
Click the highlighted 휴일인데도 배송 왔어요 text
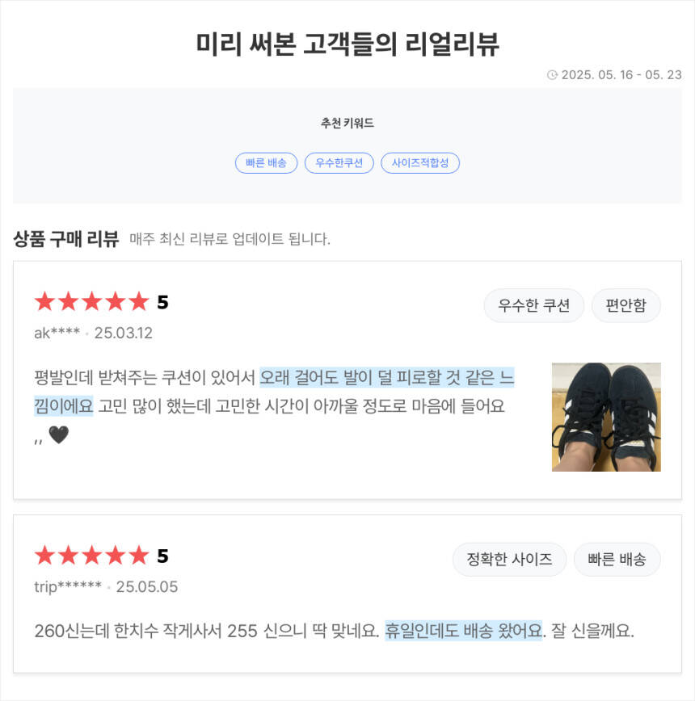[x=463, y=631]
